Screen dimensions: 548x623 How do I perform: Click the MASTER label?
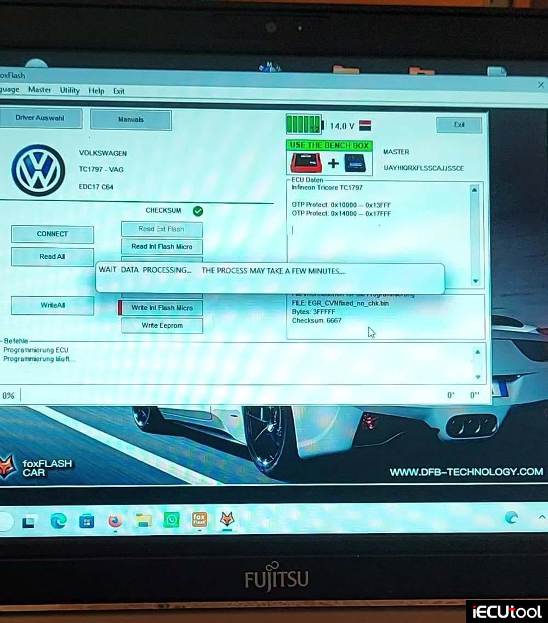coord(396,152)
